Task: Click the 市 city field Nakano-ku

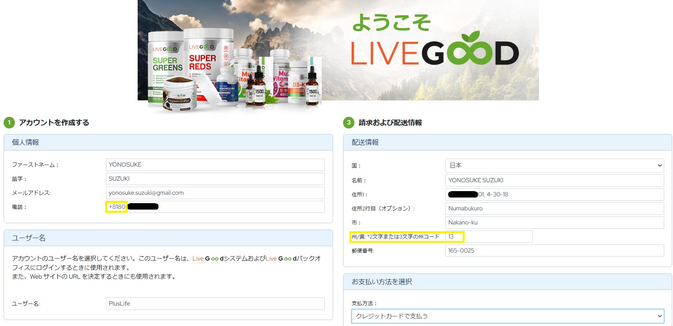Action: point(555,222)
